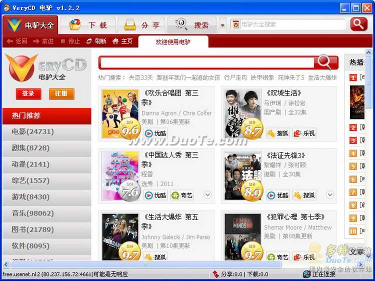This screenshot has height=281, width=375.
Task: Select 热门推荐 in the sidebar
Action: 46,116
